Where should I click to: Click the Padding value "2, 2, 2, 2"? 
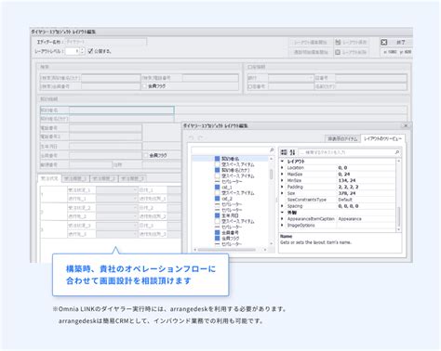pos(348,187)
